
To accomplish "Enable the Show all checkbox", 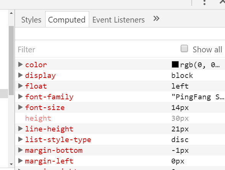I will tap(184, 49).
